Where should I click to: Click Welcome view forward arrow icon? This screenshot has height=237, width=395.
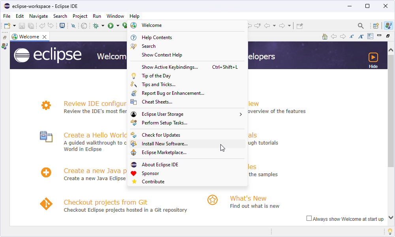(343, 36)
